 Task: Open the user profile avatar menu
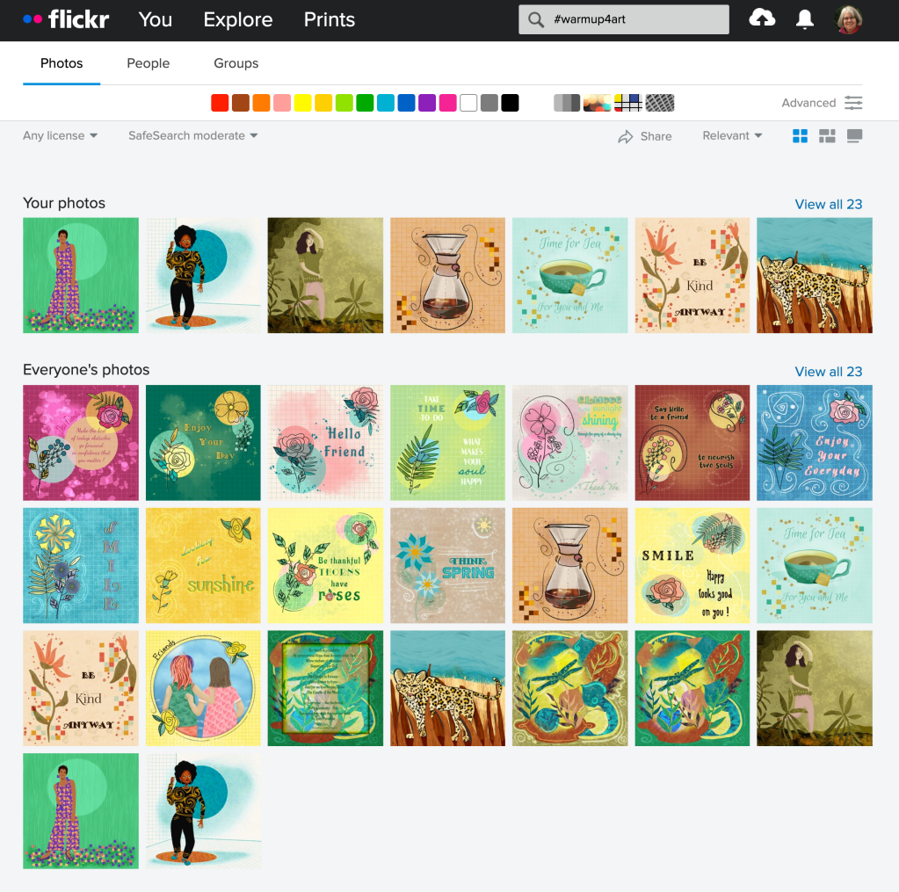click(x=849, y=19)
